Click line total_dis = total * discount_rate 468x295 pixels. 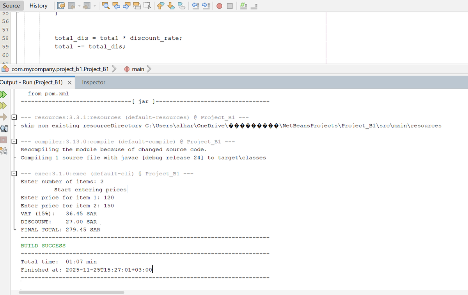coord(119,38)
